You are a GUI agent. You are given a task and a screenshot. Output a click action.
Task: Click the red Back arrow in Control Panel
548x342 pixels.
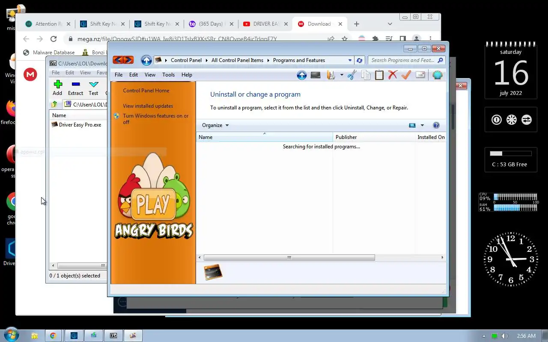[118, 60]
